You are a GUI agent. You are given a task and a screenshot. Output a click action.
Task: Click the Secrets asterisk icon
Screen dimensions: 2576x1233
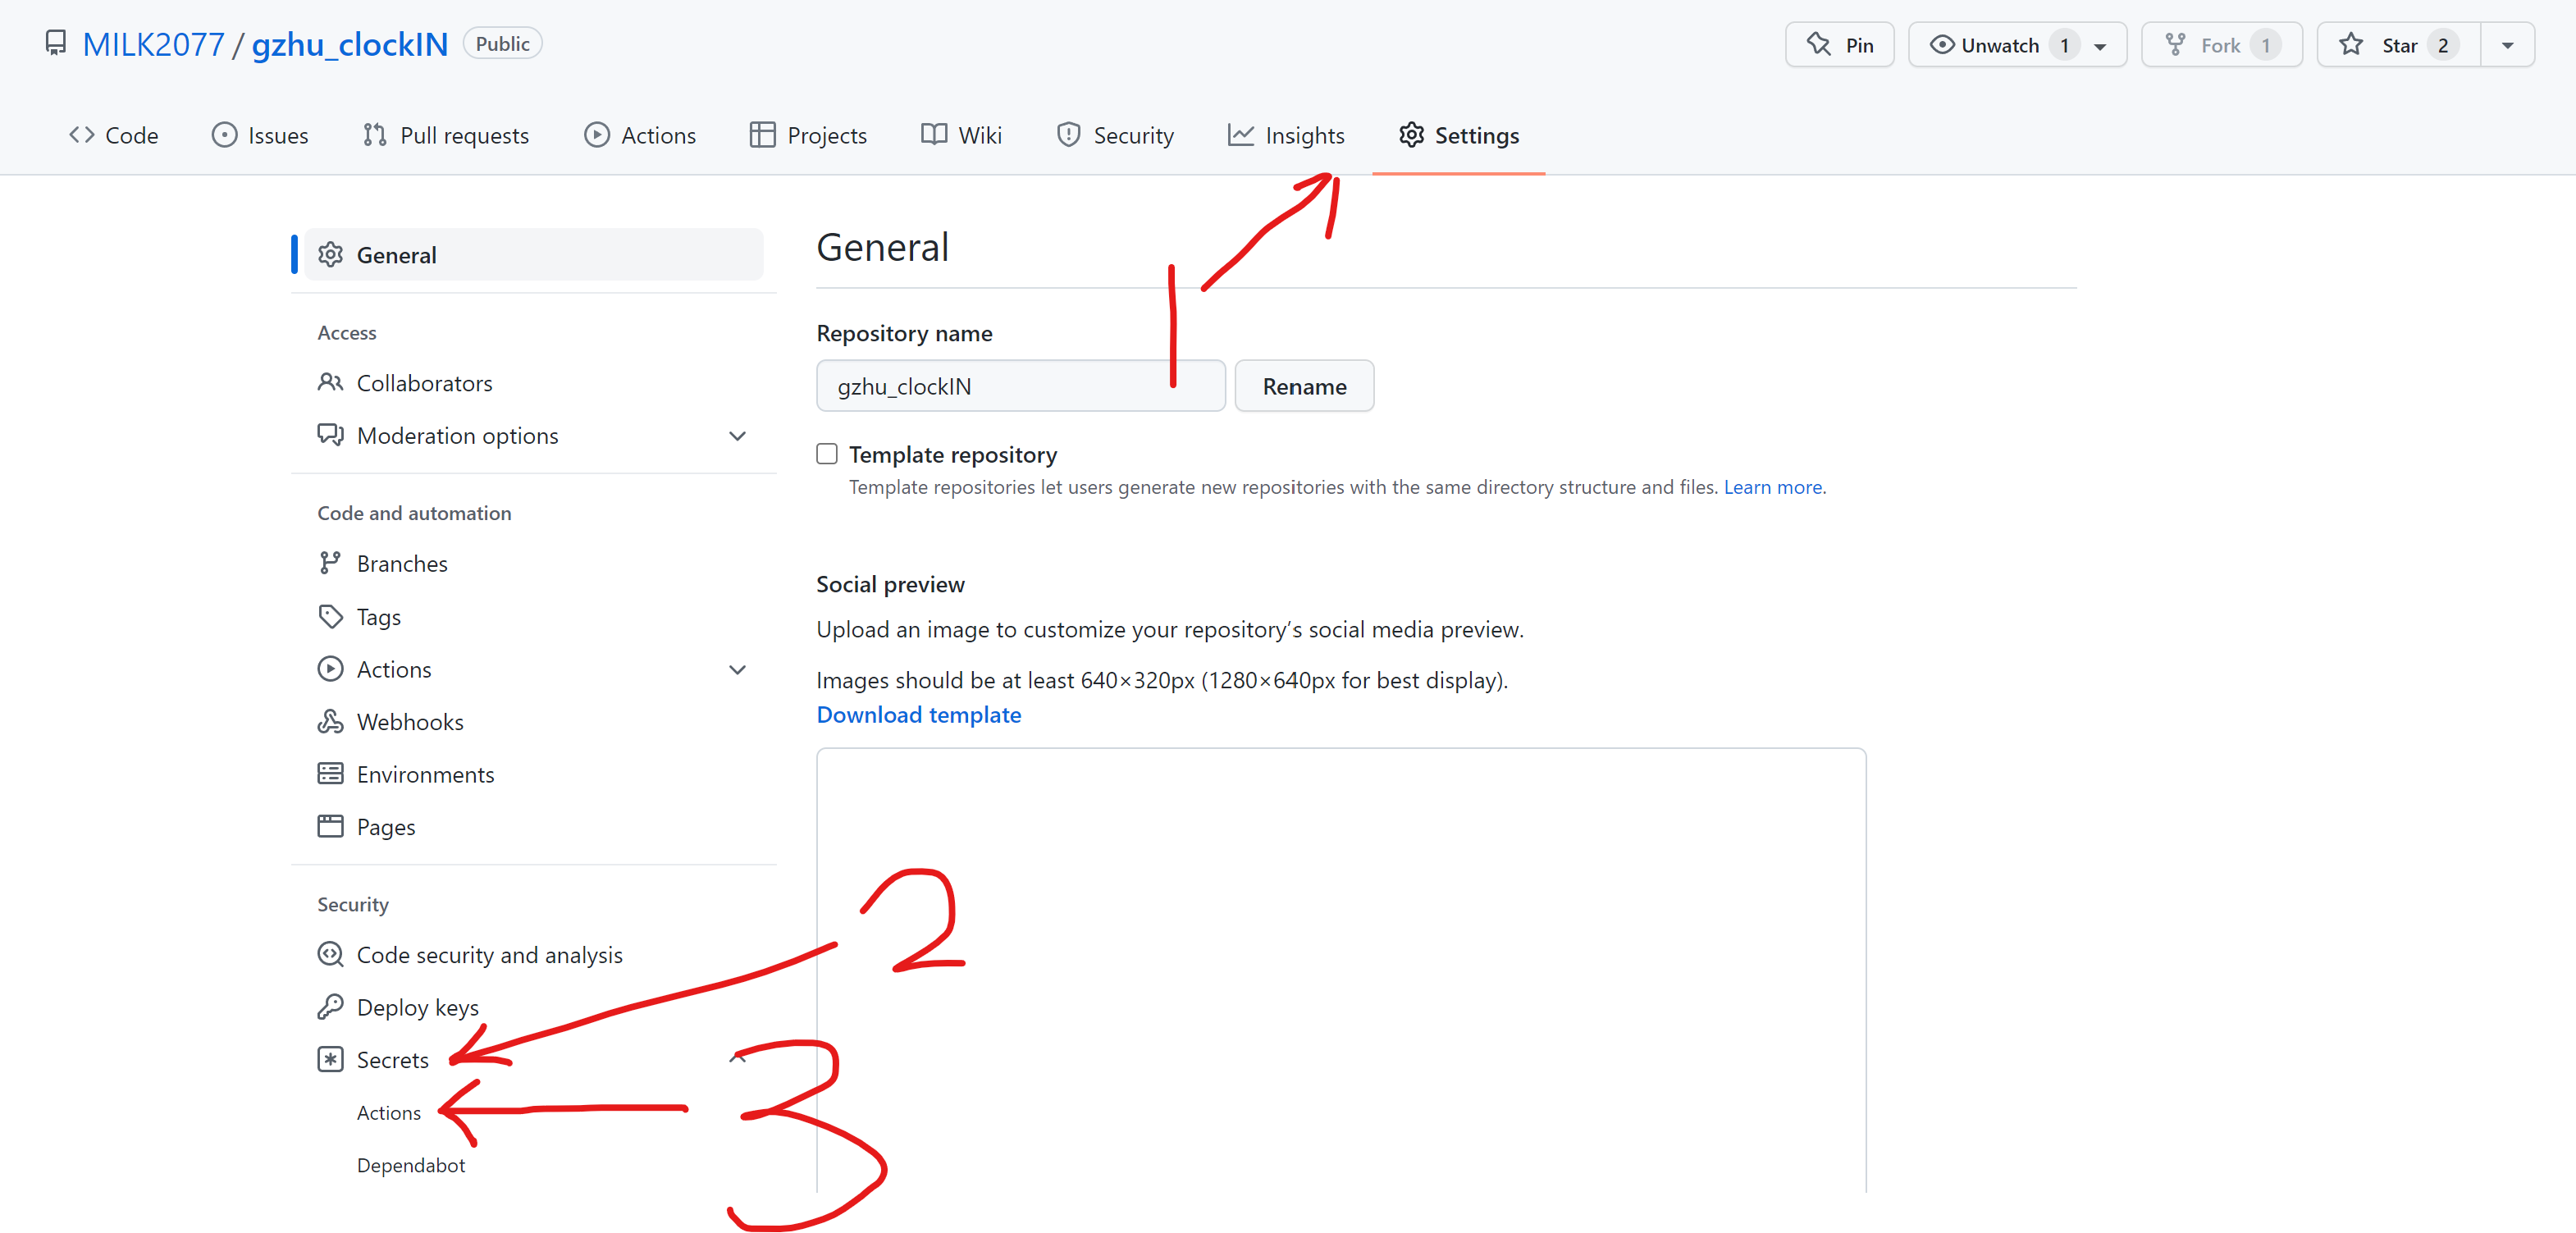tap(330, 1060)
